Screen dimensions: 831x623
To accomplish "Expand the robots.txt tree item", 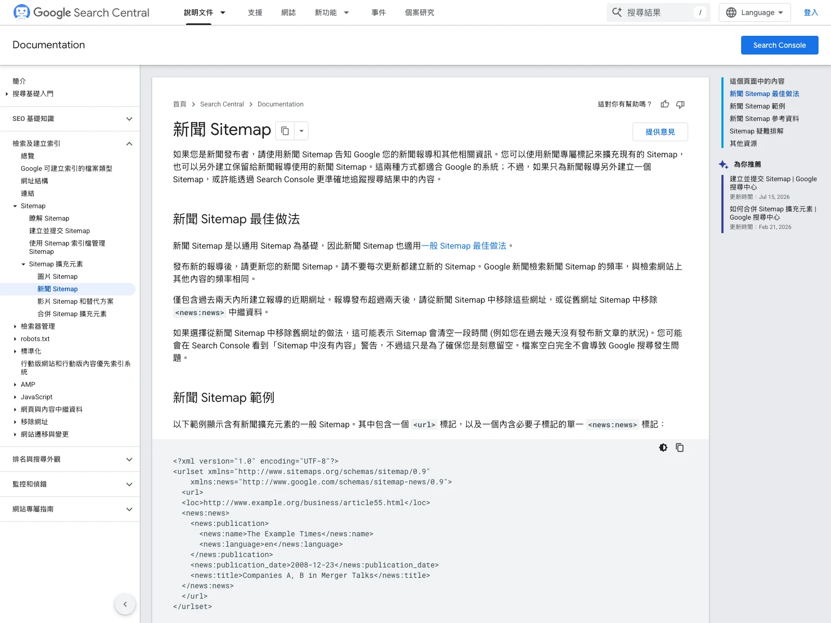I will click(x=15, y=339).
